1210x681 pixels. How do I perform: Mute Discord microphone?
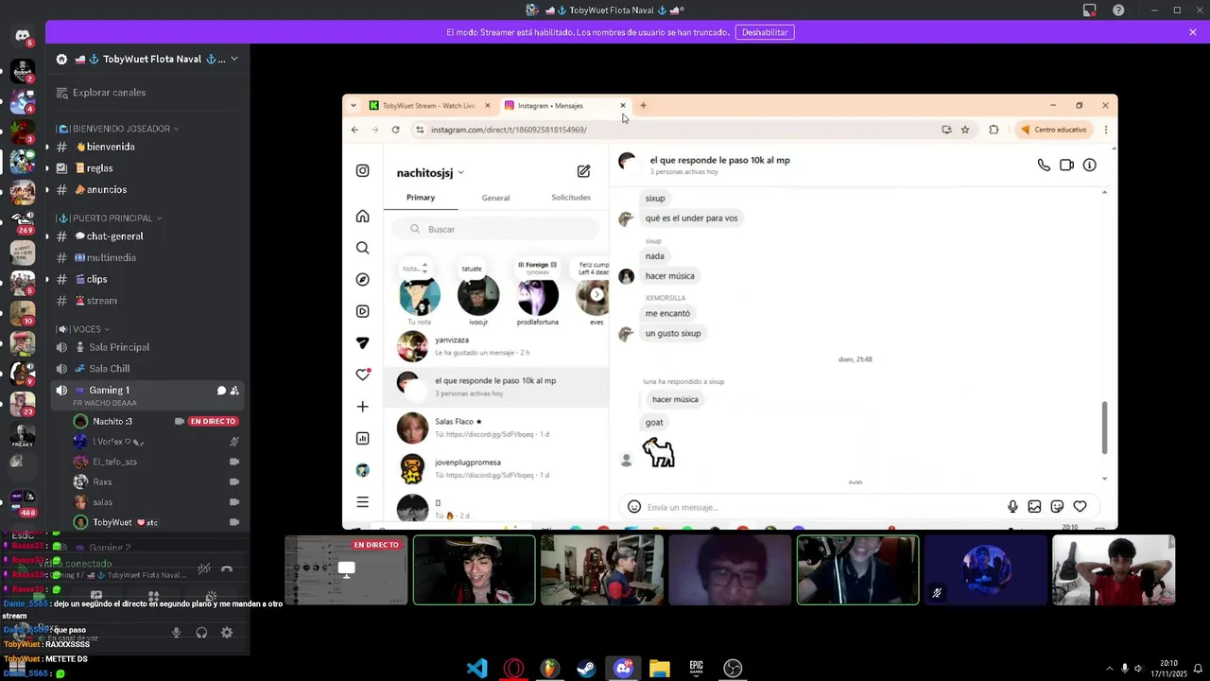point(176,633)
